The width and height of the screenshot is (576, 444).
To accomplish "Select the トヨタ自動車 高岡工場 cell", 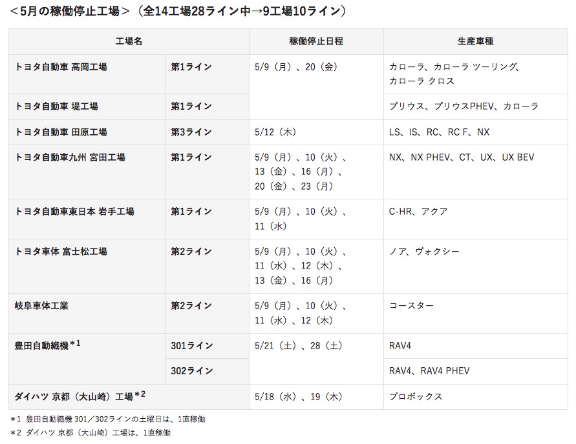I will click(x=87, y=74).
